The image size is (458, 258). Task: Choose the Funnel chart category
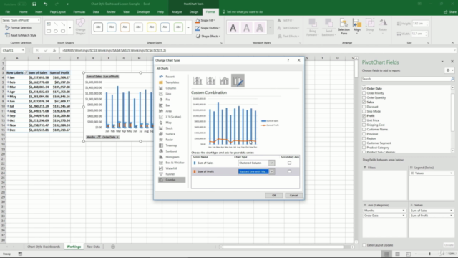pyautogui.click(x=171, y=174)
